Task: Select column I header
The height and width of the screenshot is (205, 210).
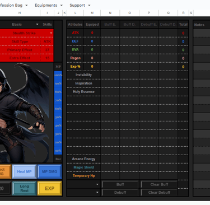Action: click(x=47, y=13)
